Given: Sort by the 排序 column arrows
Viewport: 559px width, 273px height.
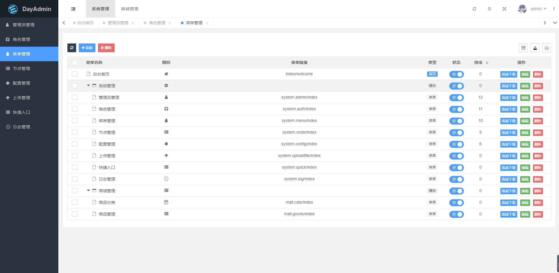Looking at the screenshot, I should [x=487, y=62].
